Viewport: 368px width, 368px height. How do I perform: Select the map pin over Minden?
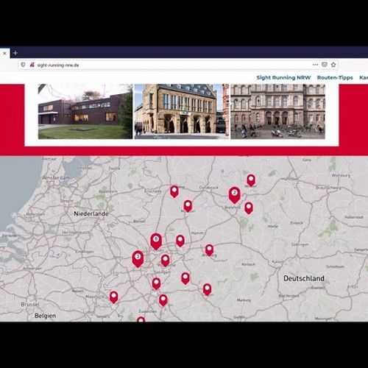(x=251, y=180)
